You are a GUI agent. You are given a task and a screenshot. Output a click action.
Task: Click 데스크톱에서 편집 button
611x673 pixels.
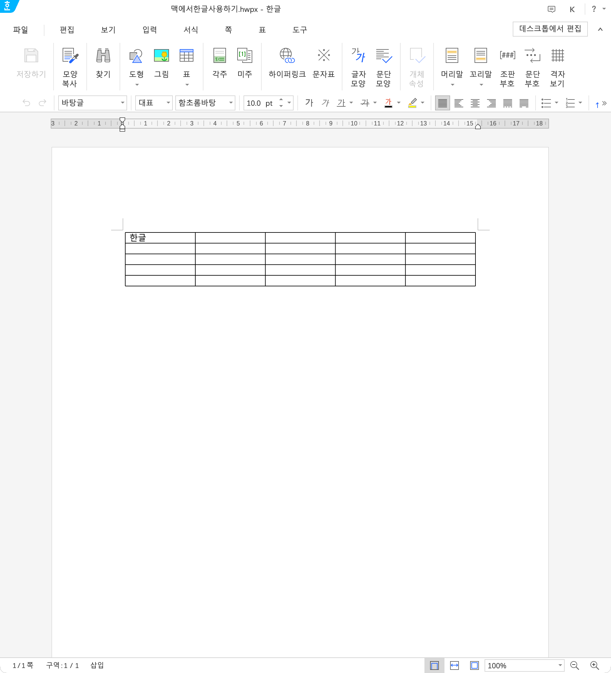click(x=550, y=29)
